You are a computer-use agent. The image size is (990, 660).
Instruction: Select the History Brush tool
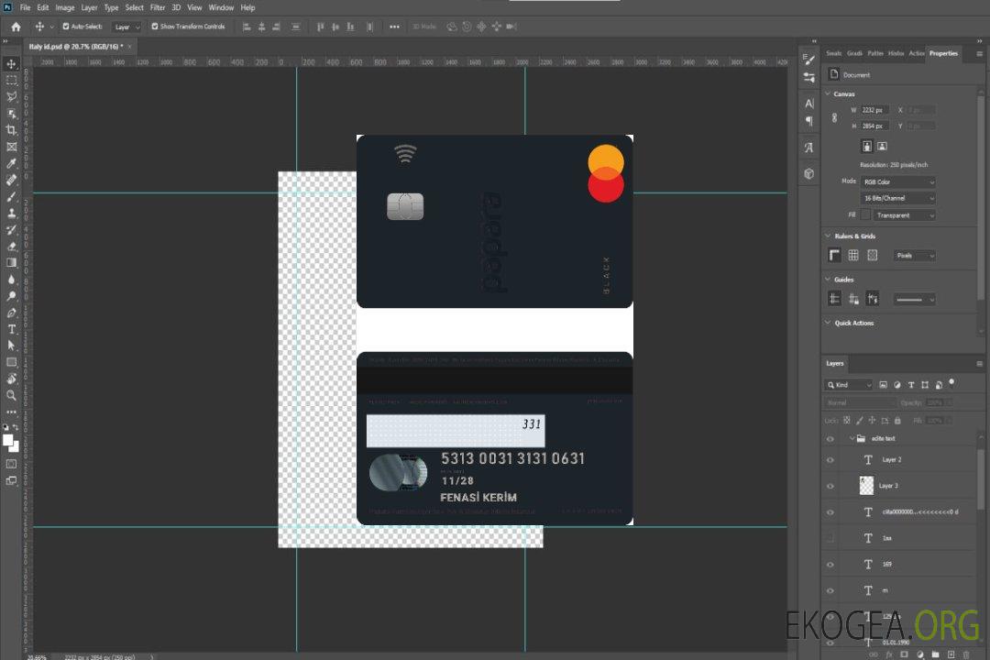click(11, 230)
